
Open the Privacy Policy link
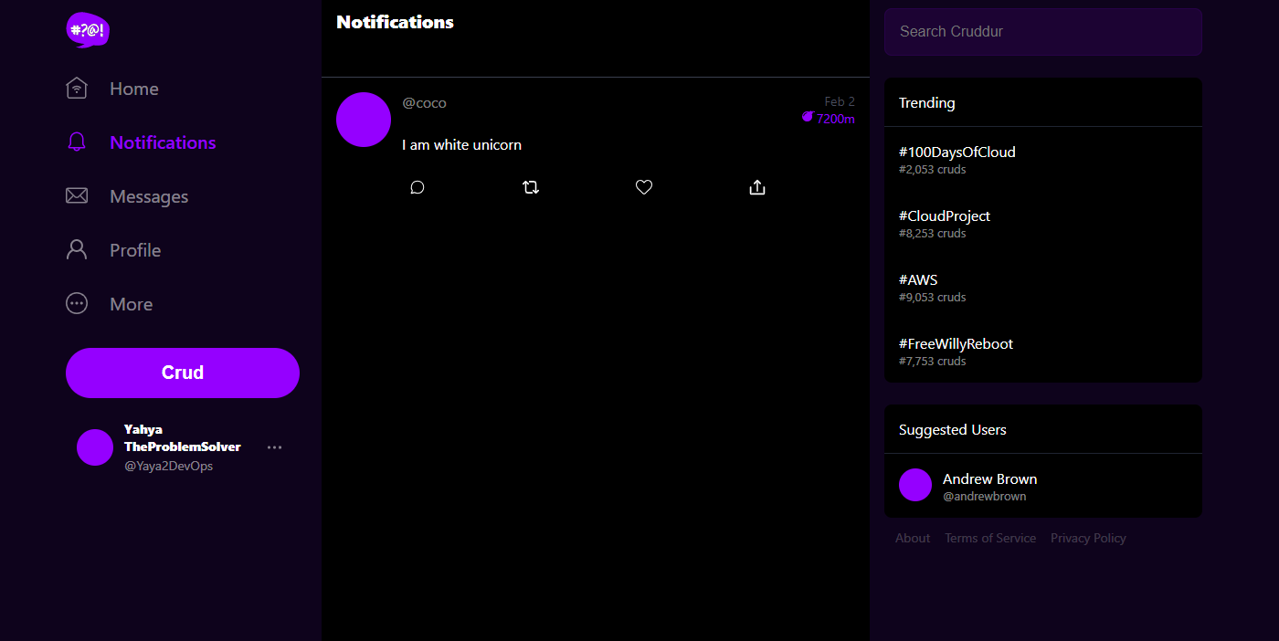[1088, 538]
